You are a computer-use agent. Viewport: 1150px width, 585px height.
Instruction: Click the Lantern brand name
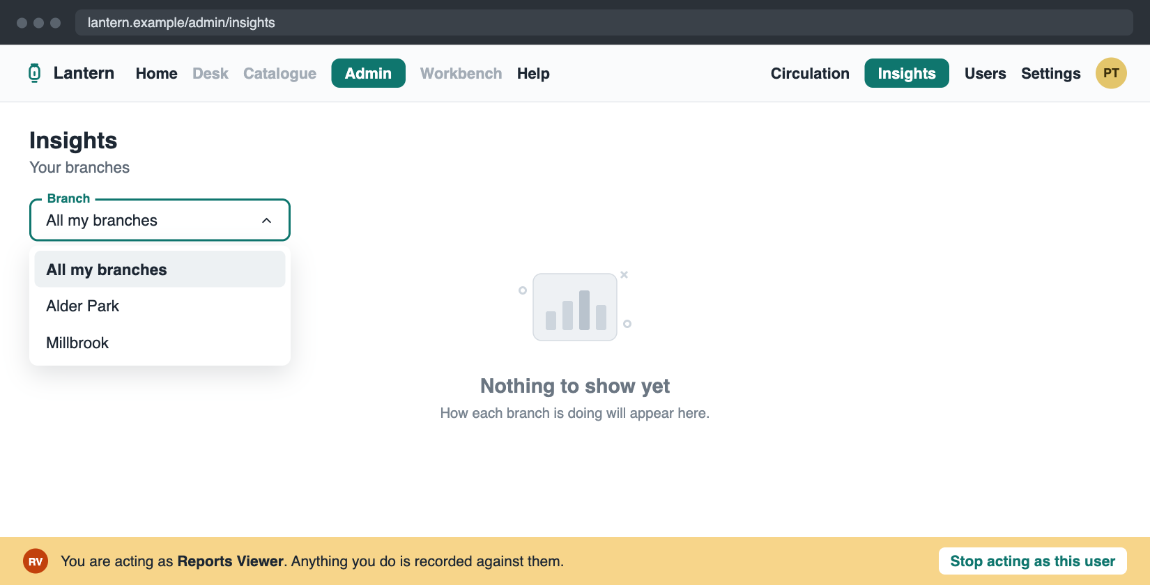pos(84,73)
